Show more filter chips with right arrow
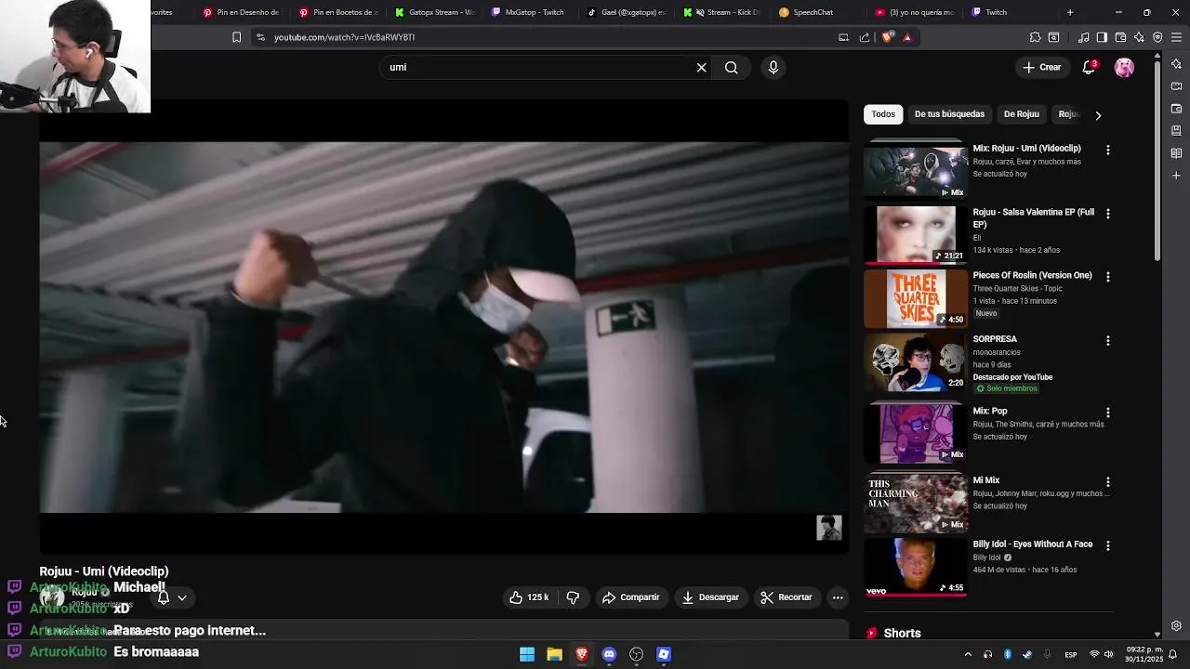The height and width of the screenshot is (669, 1190). (1098, 115)
